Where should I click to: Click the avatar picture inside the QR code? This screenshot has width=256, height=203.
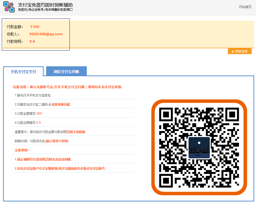[x=199, y=148]
